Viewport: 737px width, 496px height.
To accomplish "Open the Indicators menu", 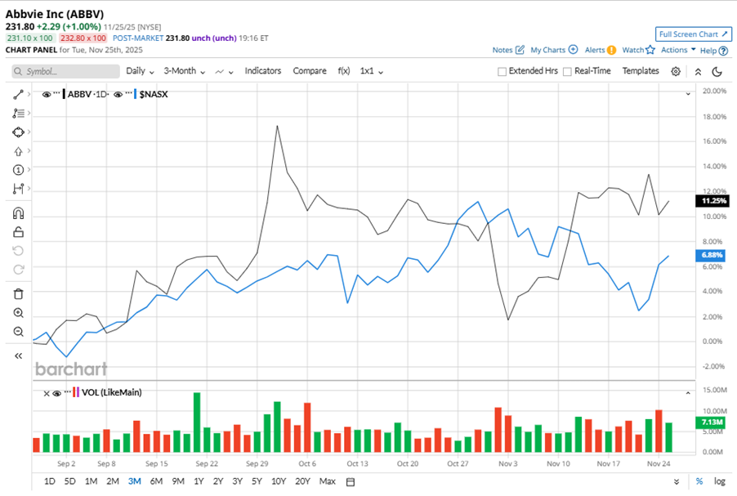I will (263, 71).
